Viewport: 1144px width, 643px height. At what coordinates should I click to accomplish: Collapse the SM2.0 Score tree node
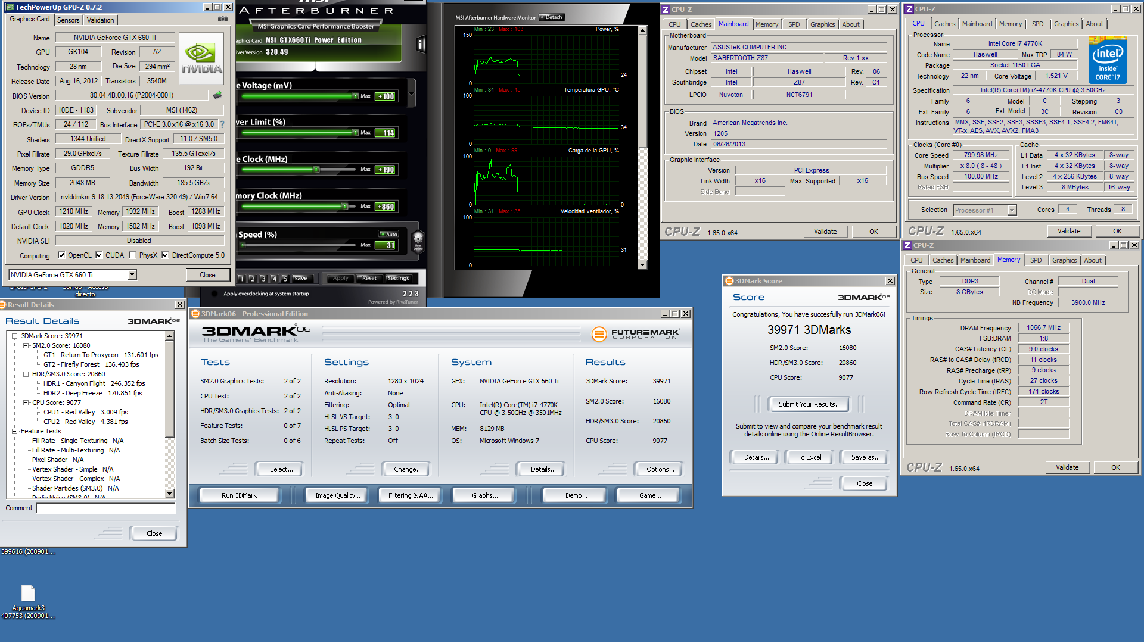[x=26, y=346]
